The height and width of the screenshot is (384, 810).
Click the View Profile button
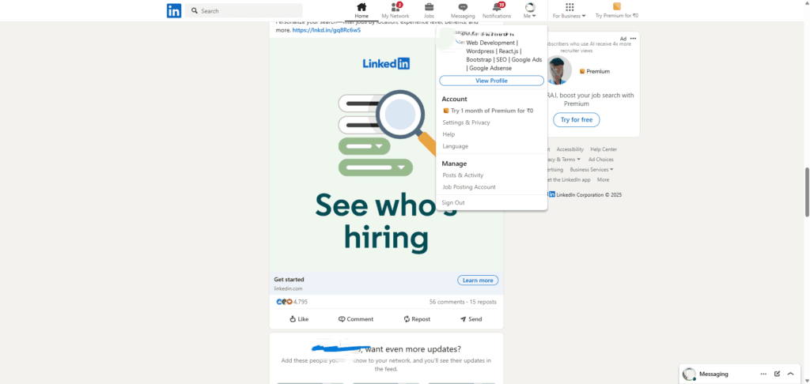tap(491, 81)
